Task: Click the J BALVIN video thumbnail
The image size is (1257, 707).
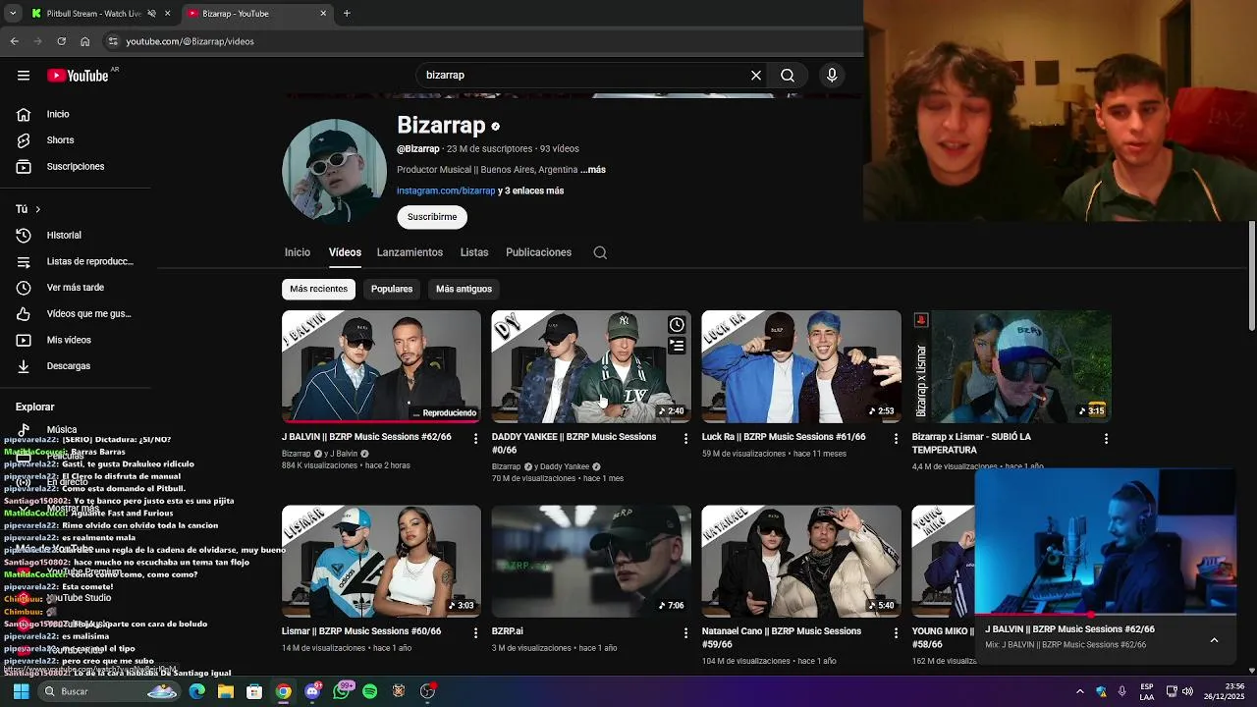Action: (x=381, y=366)
